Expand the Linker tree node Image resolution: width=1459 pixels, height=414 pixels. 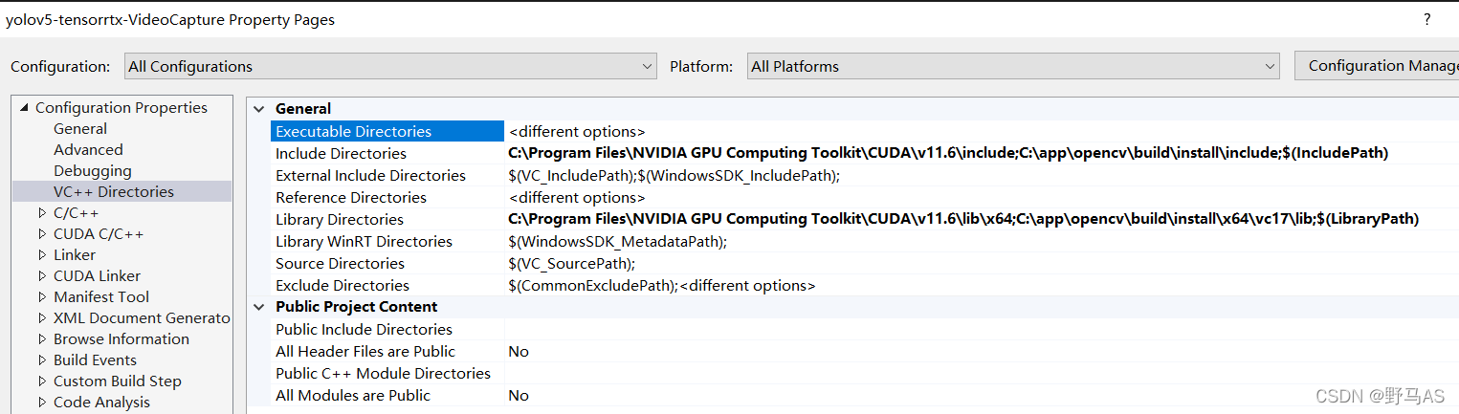(42, 255)
